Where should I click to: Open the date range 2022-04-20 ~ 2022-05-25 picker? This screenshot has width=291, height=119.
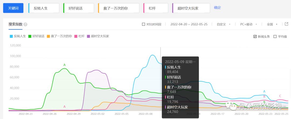click(x=189, y=24)
